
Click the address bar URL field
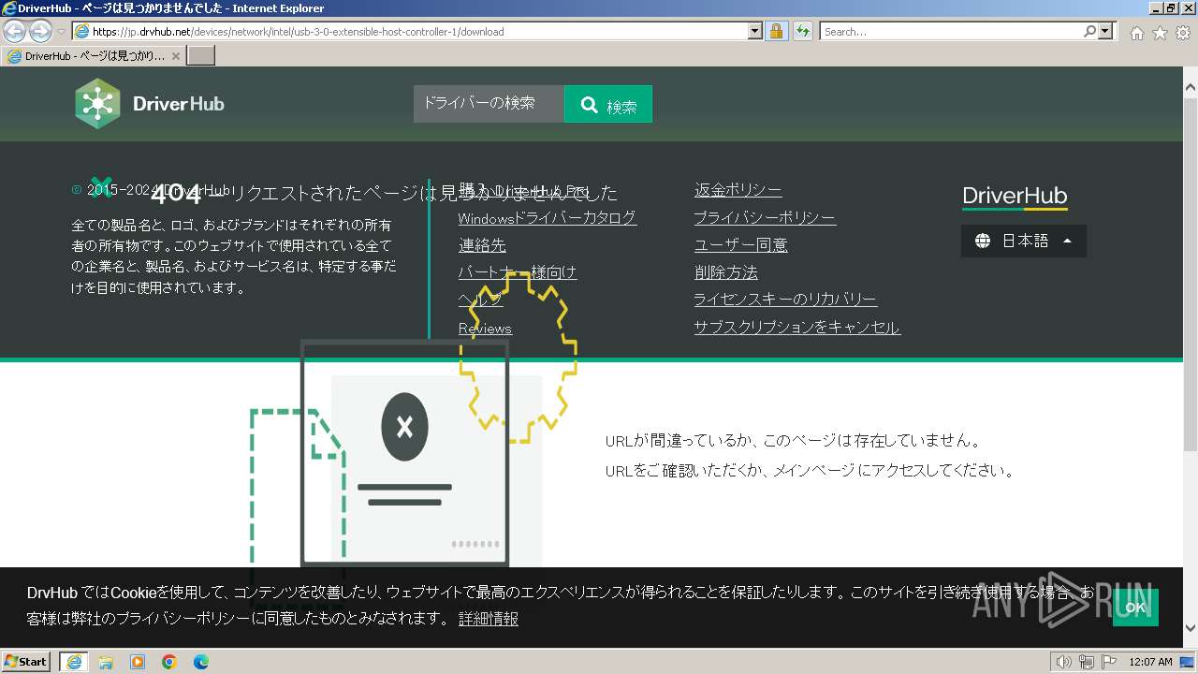pyautogui.click(x=412, y=31)
